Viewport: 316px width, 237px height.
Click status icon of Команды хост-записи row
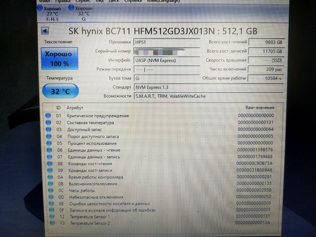[x=50, y=170]
